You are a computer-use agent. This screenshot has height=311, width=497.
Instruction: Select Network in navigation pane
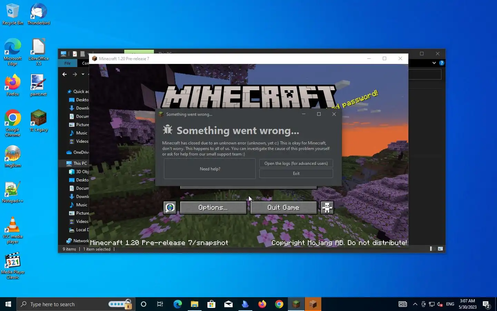[x=78, y=241]
